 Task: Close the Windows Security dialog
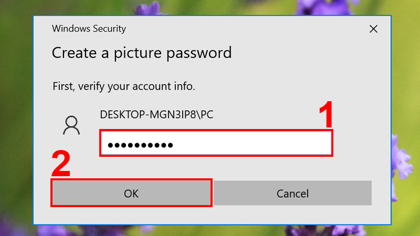point(373,29)
